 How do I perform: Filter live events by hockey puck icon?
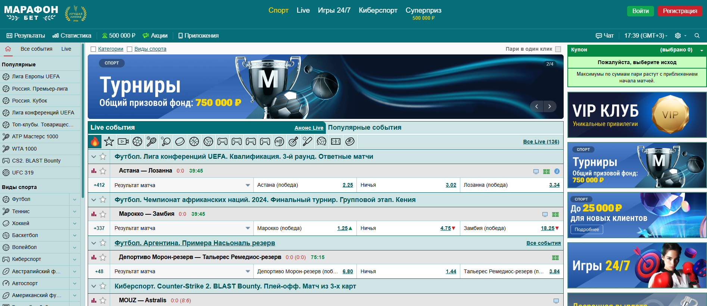[180, 142]
